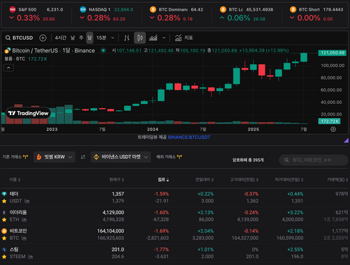Add a compare symbol with plus icon
350x265 pixels.
pos(43,38)
